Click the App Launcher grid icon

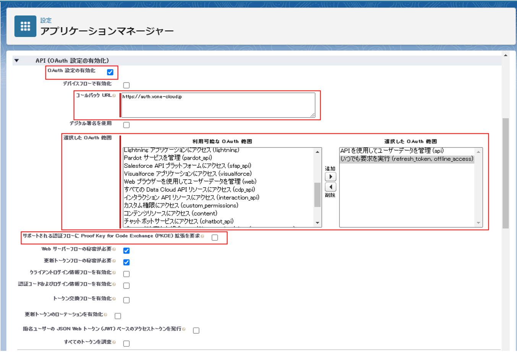[25, 26]
